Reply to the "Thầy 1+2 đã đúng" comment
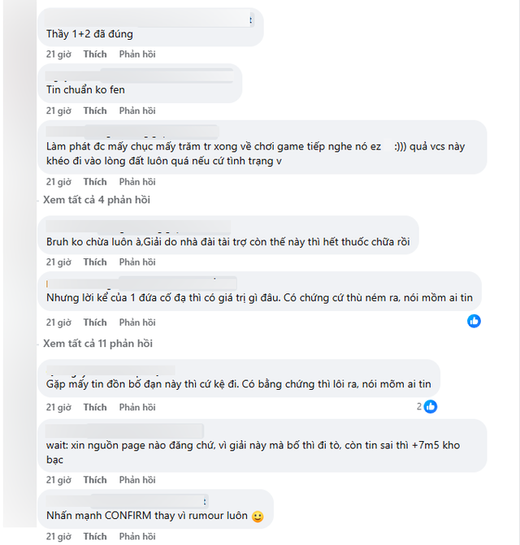This screenshot has width=520, height=545. coord(136,54)
